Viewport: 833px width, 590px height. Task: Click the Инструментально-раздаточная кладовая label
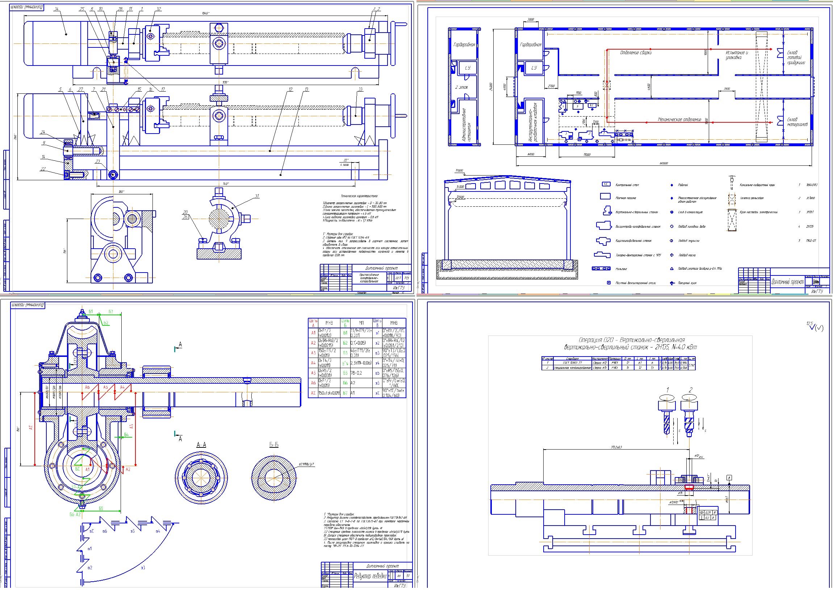pyautogui.click(x=532, y=122)
